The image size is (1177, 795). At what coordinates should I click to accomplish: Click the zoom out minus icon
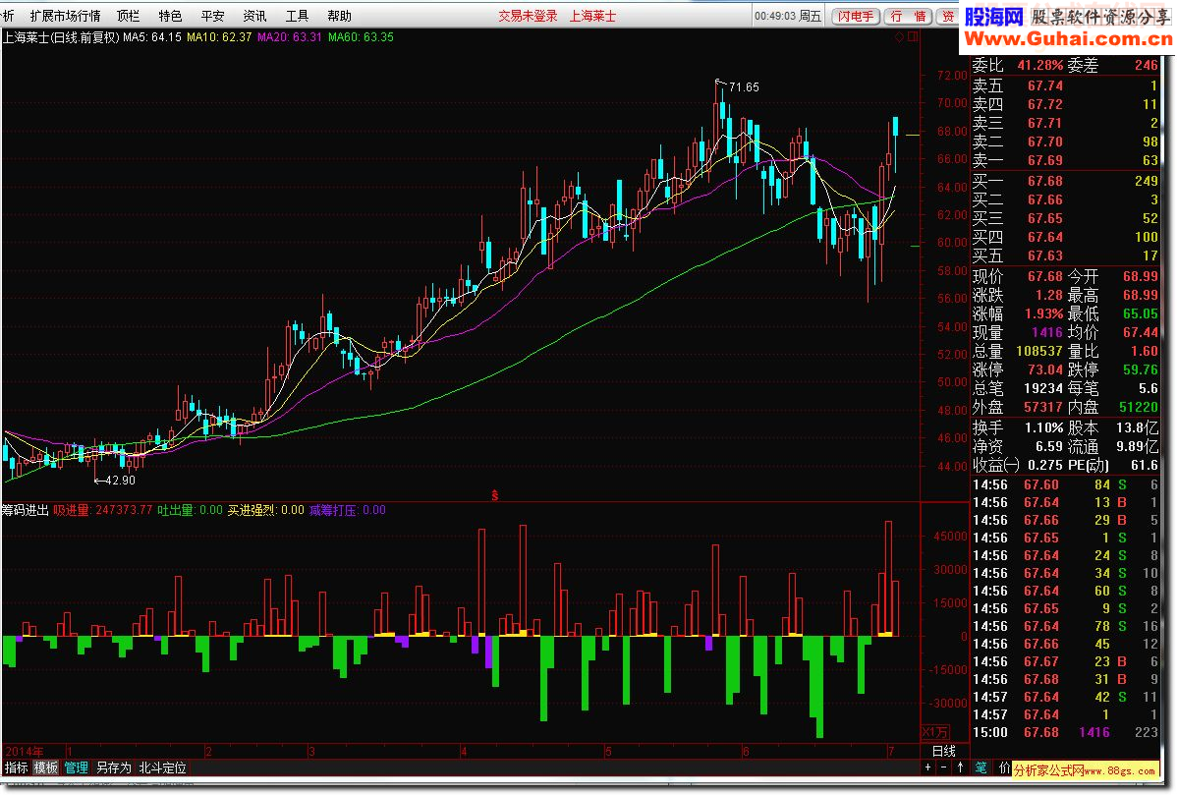[x=944, y=767]
